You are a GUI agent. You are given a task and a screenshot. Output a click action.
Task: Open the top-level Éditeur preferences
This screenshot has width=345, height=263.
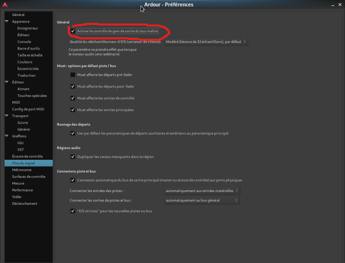click(18, 82)
